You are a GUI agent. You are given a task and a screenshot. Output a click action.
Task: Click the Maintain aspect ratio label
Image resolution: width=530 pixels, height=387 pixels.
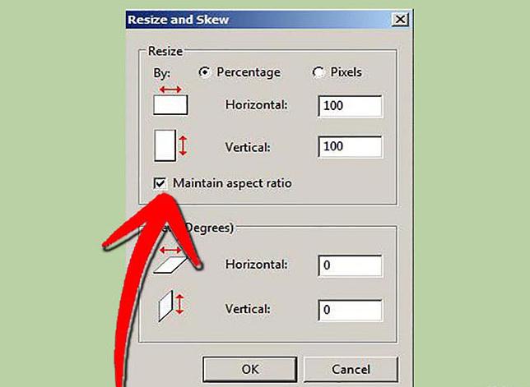coord(232,183)
